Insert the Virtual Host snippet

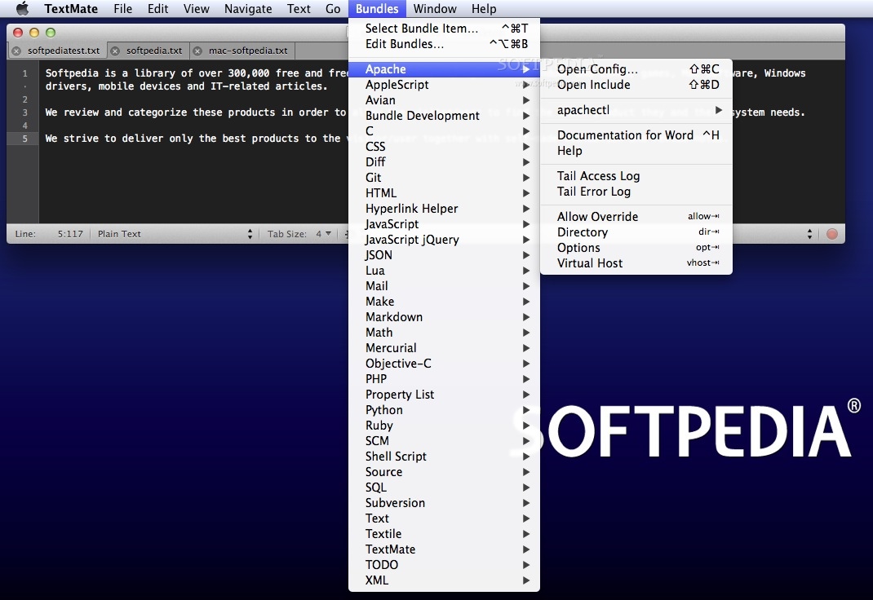(x=636, y=263)
